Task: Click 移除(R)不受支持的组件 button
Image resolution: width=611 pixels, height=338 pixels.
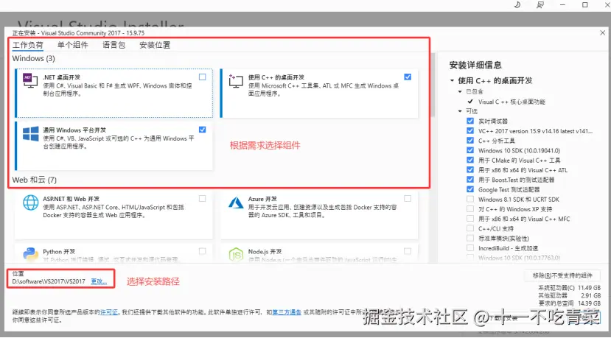Action: pyautogui.click(x=562, y=275)
